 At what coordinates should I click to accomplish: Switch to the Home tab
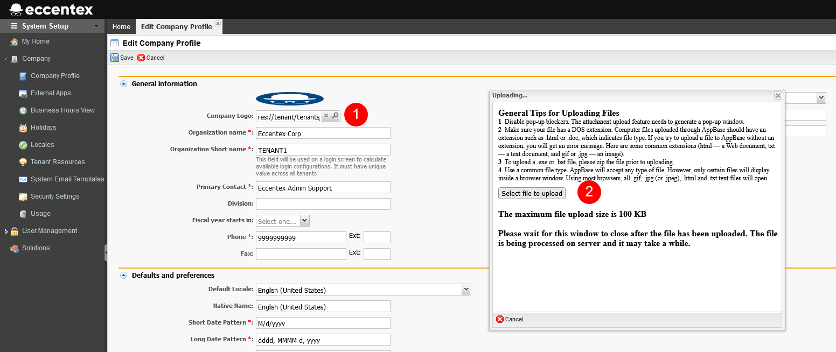click(121, 26)
